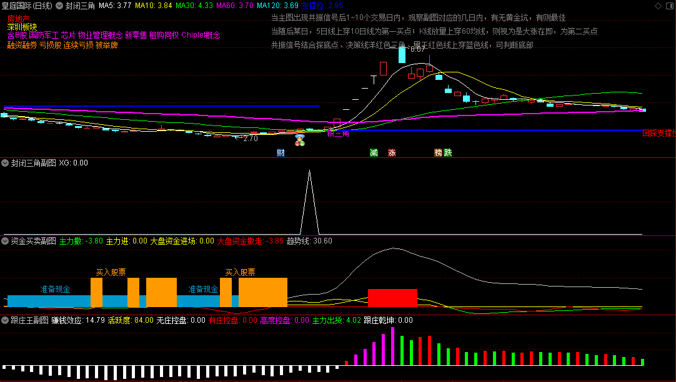
Task: Expand the 封闭三角副图 indicator menu
Action: tap(5, 163)
